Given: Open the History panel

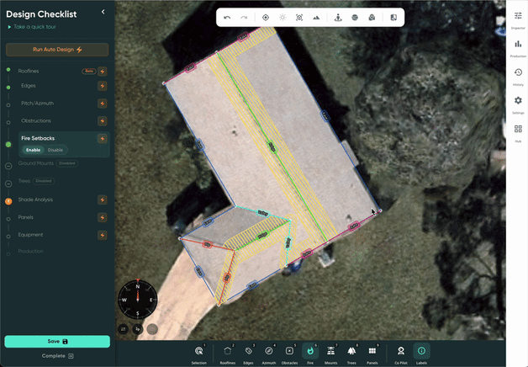Looking at the screenshot, I should (x=518, y=76).
